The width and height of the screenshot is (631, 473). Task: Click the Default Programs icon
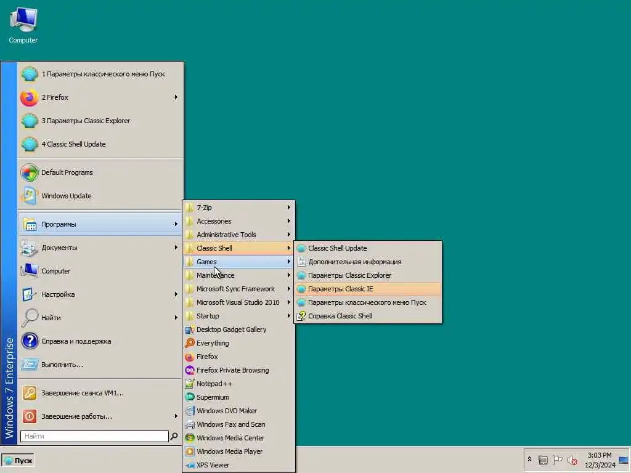pos(30,172)
